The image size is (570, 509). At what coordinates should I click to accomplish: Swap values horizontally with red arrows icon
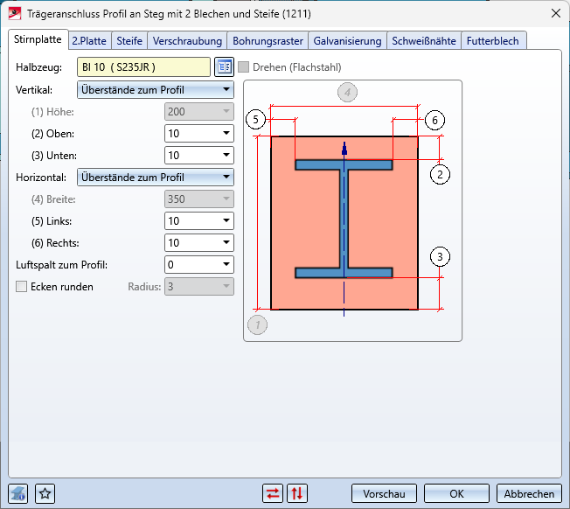pos(273,494)
